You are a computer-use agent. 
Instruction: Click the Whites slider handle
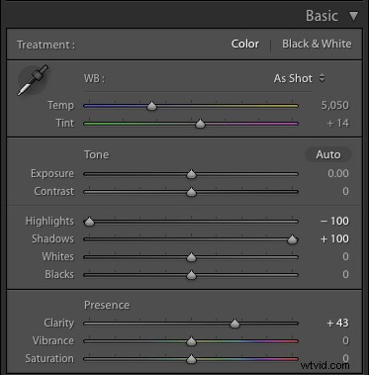pyautogui.click(x=191, y=257)
